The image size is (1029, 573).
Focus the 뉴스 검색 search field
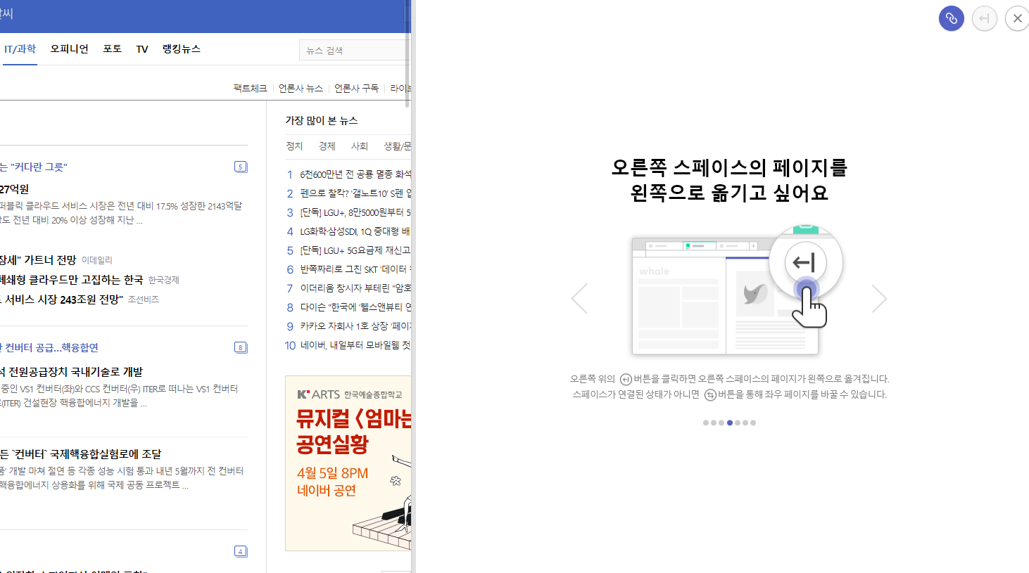coord(355,50)
